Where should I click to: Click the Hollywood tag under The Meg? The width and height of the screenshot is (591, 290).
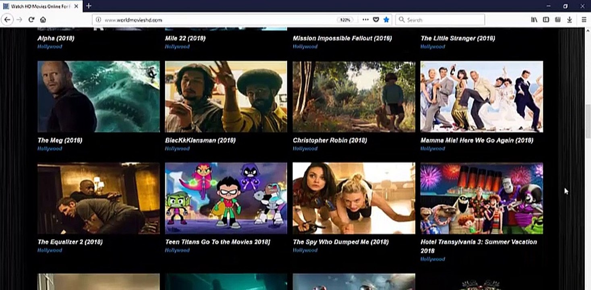click(50, 148)
